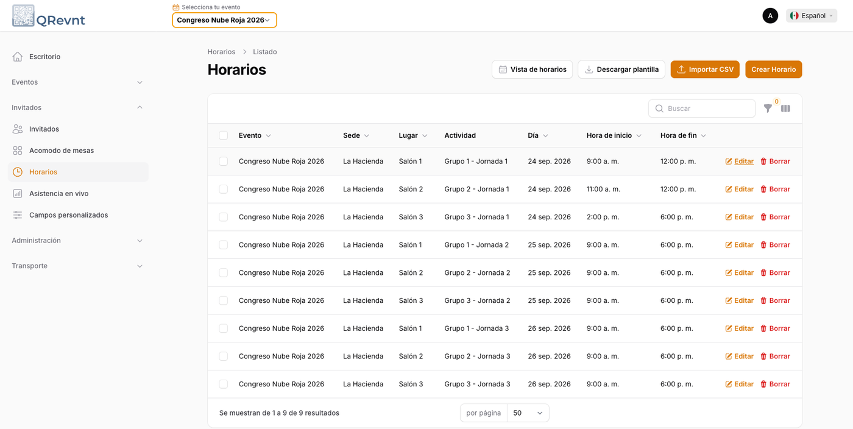
Task: Delete the Grupo 3 - Jornada 3 row
Action: pyautogui.click(x=775, y=385)
